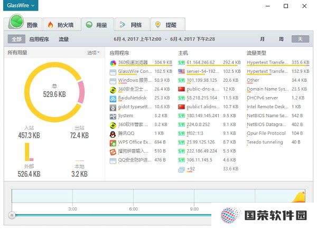Open the 网络 network tab
317x229 pixels.
point(132,24)
